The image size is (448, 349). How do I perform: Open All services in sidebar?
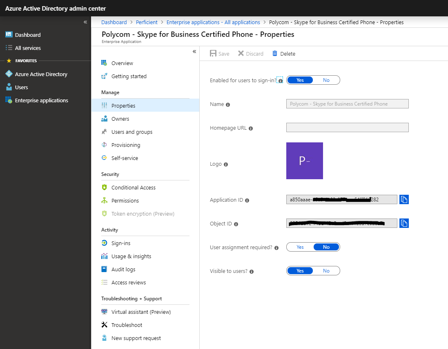click(x=28, y=48)
